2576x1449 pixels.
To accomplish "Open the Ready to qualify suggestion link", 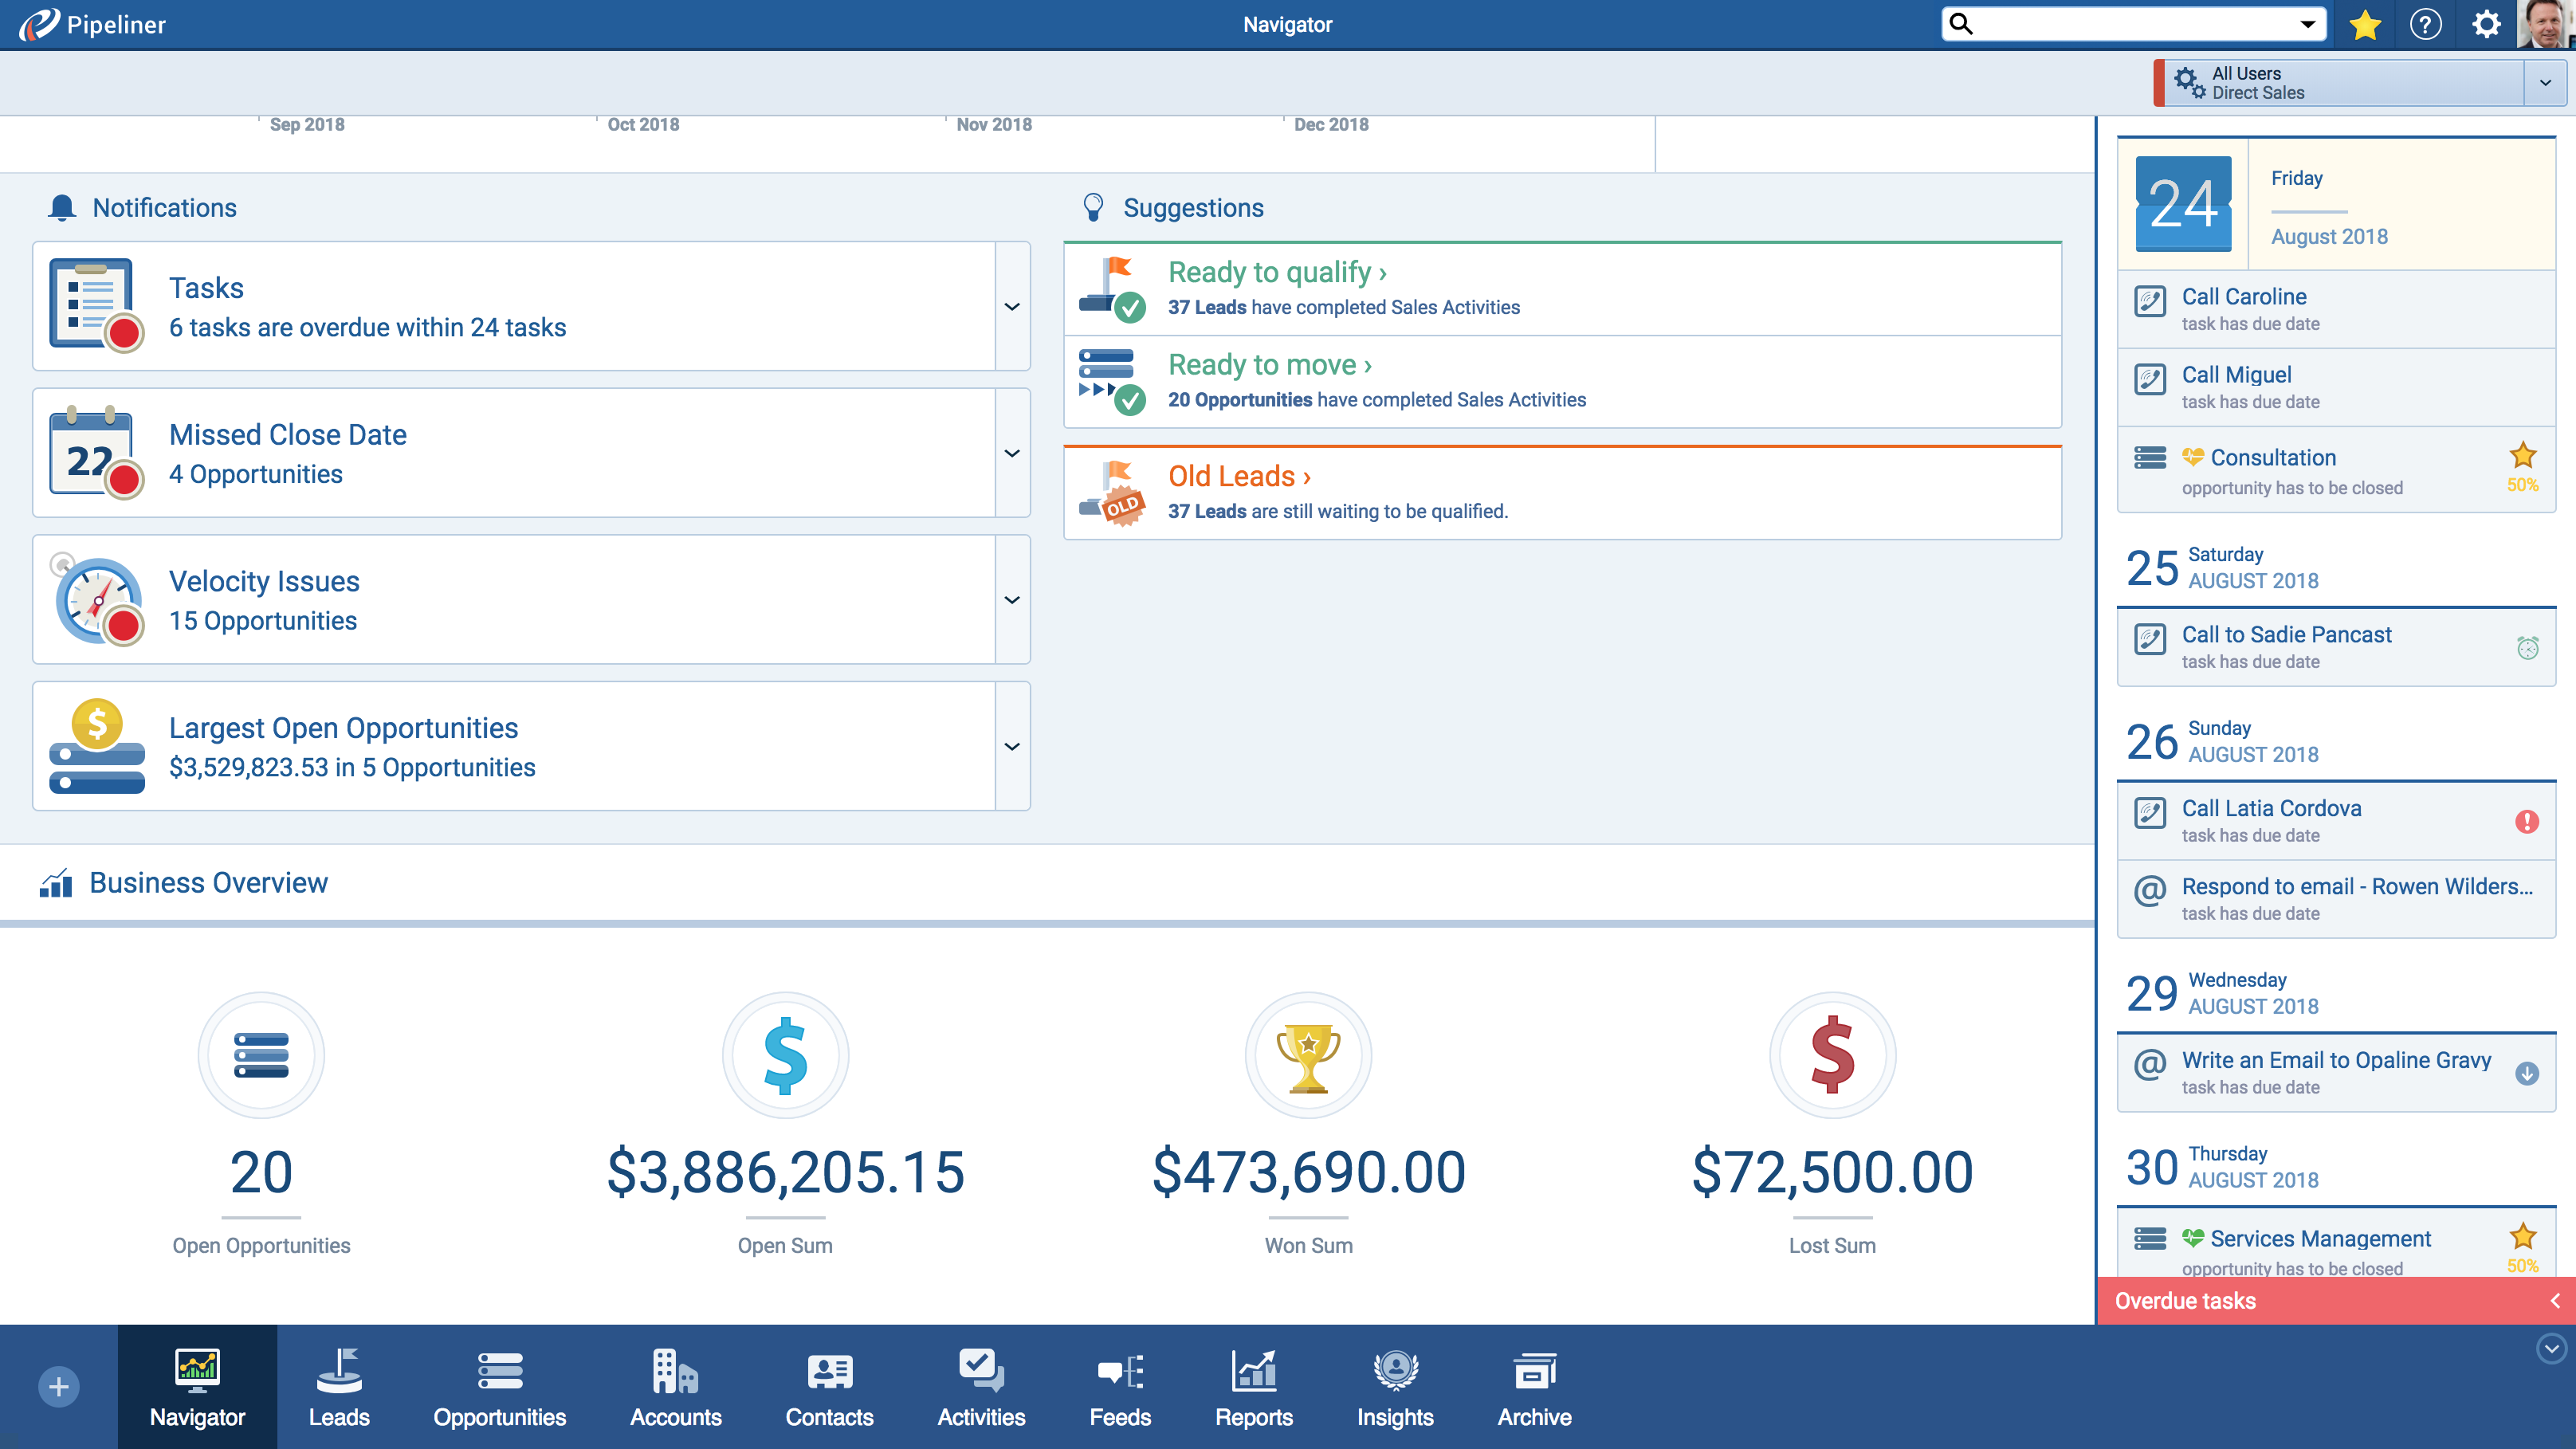I will coord(1277,272).
